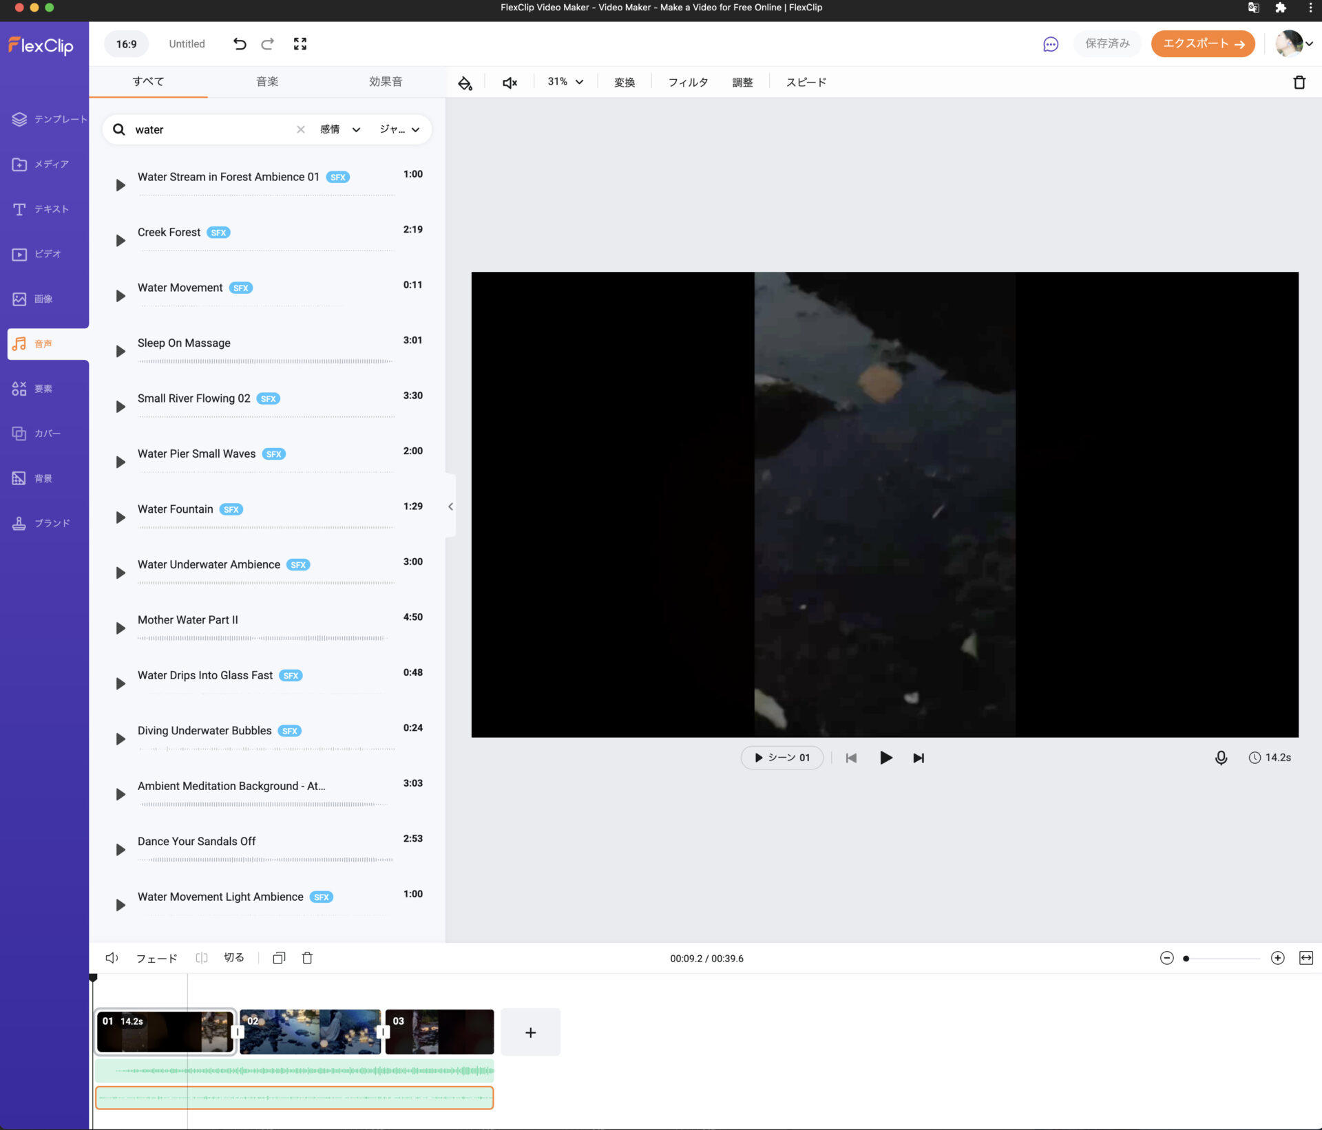The width and height of the screenshot is (1322, 1130).
Task: Open the 要素 (Elements) panel
Action: point(44,388)
